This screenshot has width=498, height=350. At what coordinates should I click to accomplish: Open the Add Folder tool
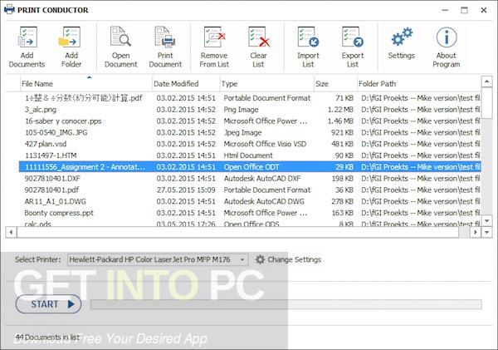pyautogui.click(x=71, y=37)
